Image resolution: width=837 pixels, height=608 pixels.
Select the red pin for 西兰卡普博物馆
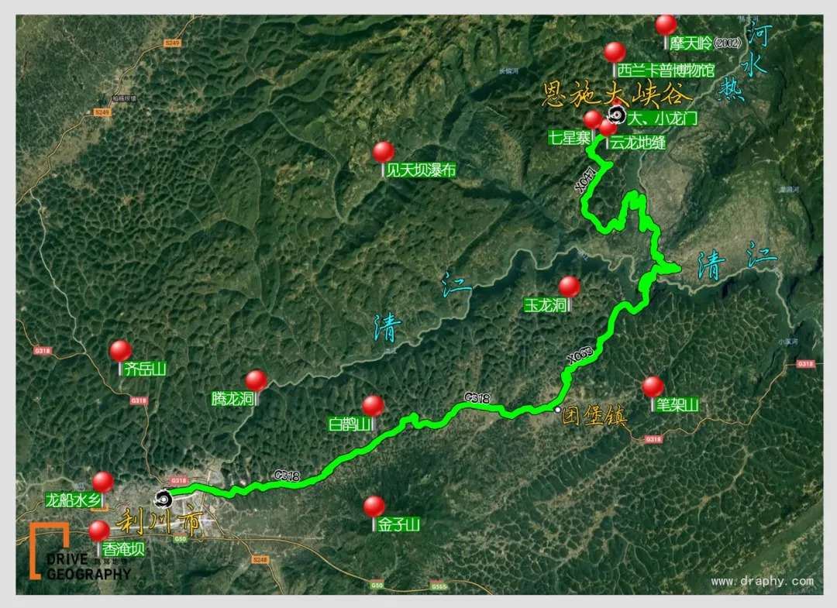615,52
